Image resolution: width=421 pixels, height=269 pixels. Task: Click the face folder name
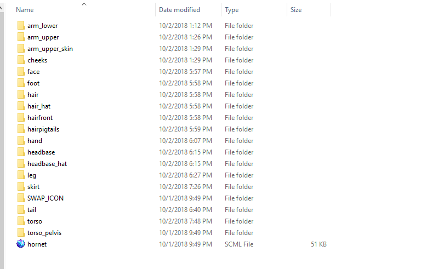pos(33,72)
